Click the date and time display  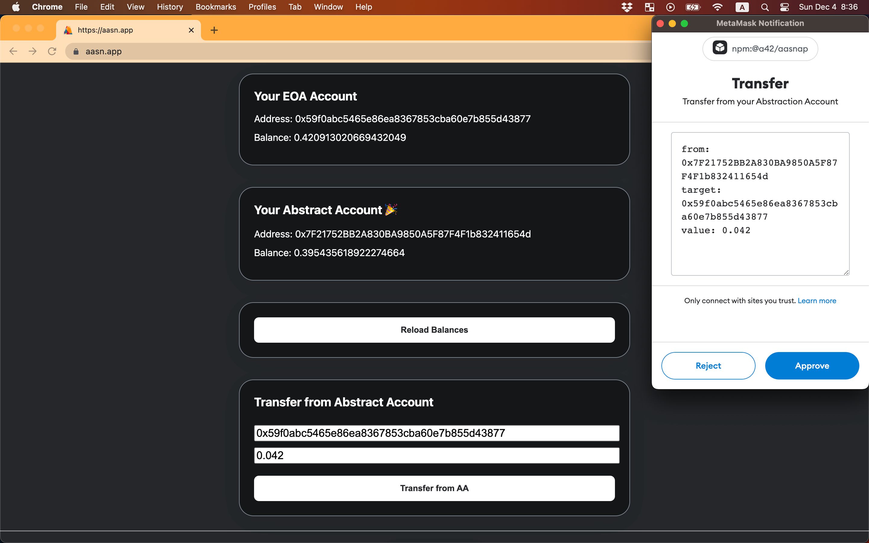tap(828, 7)
